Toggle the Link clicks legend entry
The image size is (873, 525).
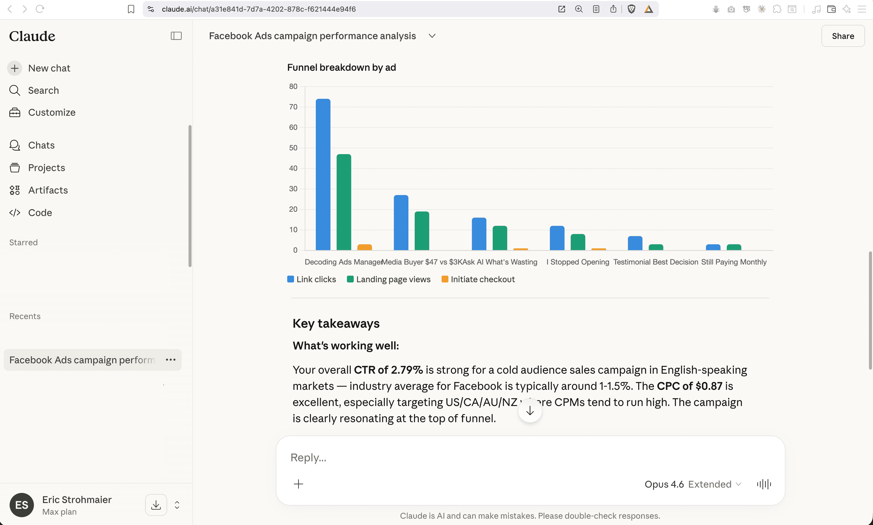point(311,279)
